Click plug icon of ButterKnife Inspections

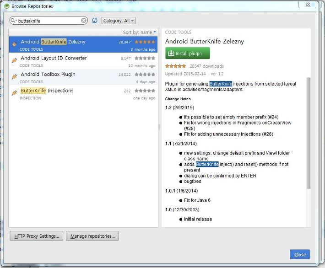[14, 93]
